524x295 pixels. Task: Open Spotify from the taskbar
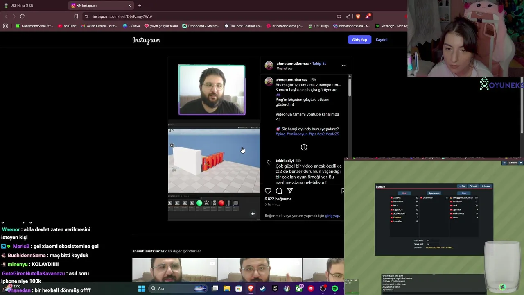335,288
